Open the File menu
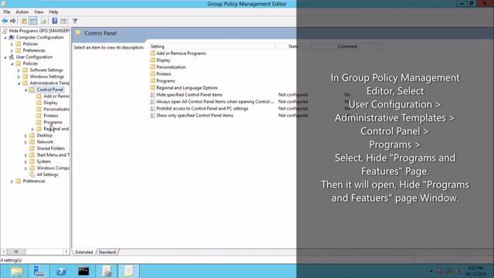 pyautogui.click(x=7, y=12)
